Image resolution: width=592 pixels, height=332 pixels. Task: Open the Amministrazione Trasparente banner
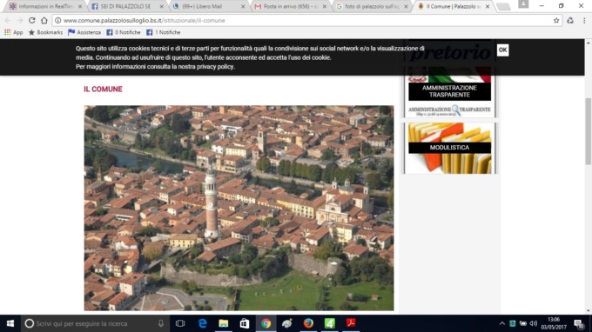tap(449, 91)
